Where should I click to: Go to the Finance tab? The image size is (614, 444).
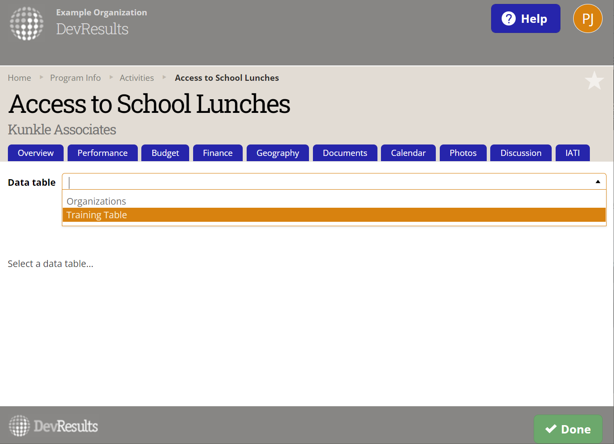click(218, 153)
